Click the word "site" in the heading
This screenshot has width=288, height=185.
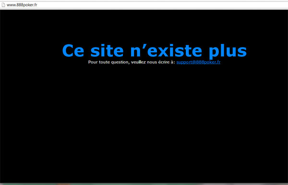pyautogui.click(x=107, y=51)
